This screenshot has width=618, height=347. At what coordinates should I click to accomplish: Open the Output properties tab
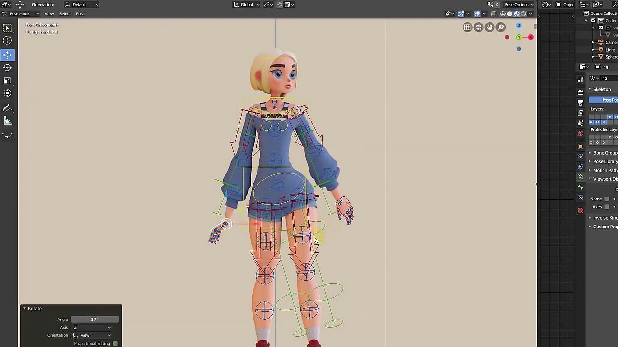tap(581, 103)
